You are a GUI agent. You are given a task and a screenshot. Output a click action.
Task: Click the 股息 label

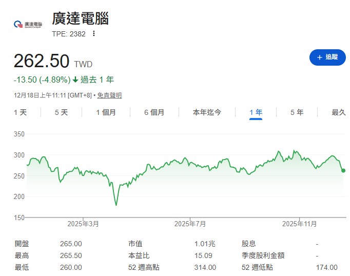tap(248, 244)
